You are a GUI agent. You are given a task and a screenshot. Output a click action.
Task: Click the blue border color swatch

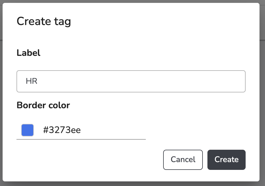pos(27,130)
